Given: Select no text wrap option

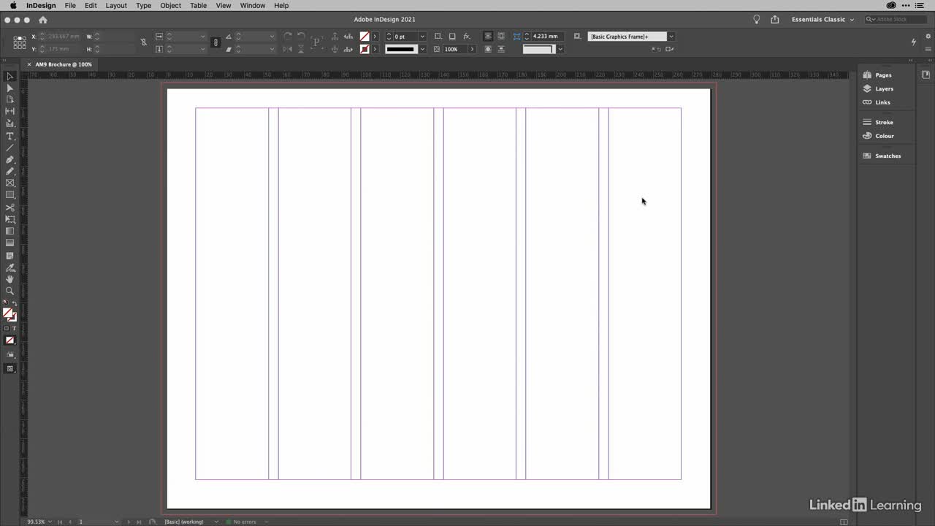Looking at the screenshot, I should pos(488,36).
